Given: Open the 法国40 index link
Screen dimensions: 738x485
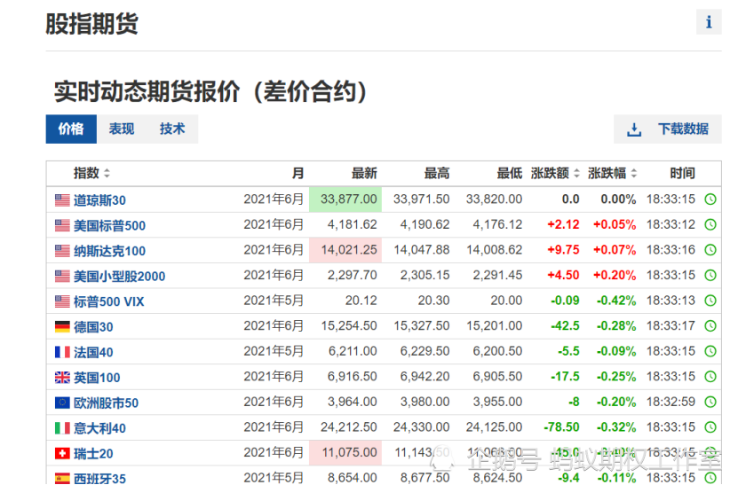Looking at the screenshot, I should point(93,353).
